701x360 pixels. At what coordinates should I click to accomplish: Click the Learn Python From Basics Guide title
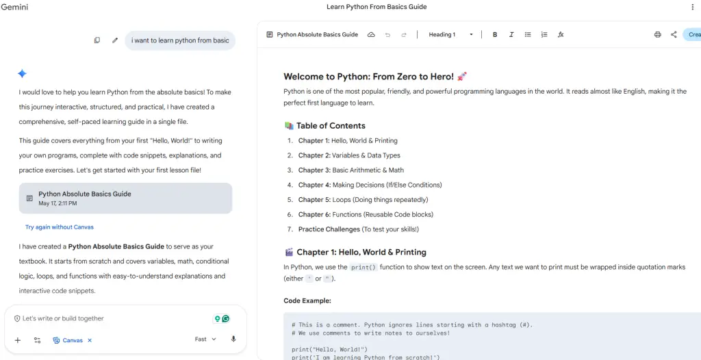click(377, 7)
